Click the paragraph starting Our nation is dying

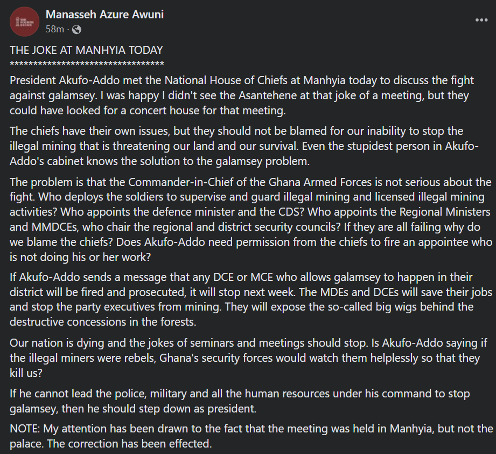pos(248,358)
